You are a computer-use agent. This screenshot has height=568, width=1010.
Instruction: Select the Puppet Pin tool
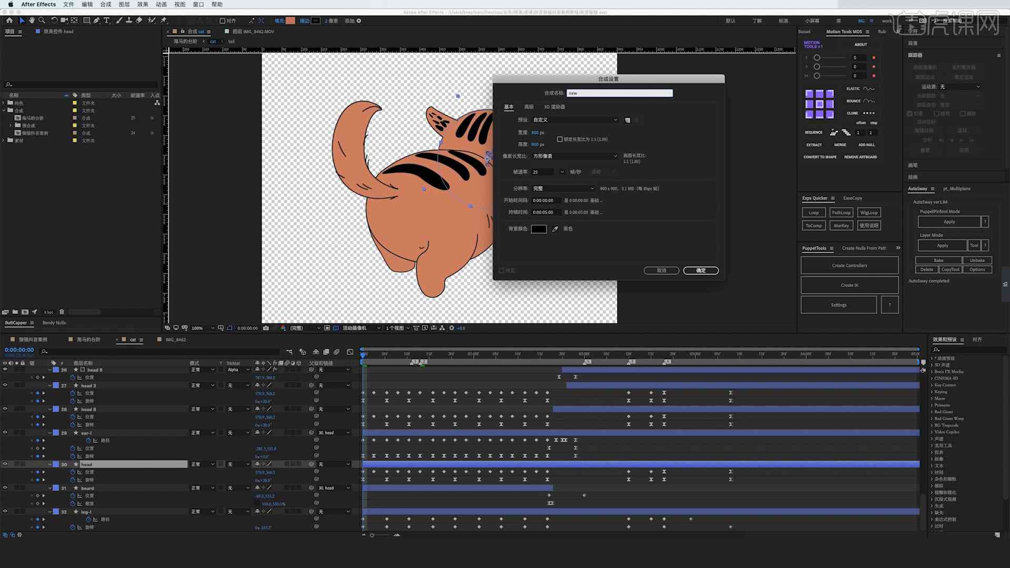coord(164,21)
